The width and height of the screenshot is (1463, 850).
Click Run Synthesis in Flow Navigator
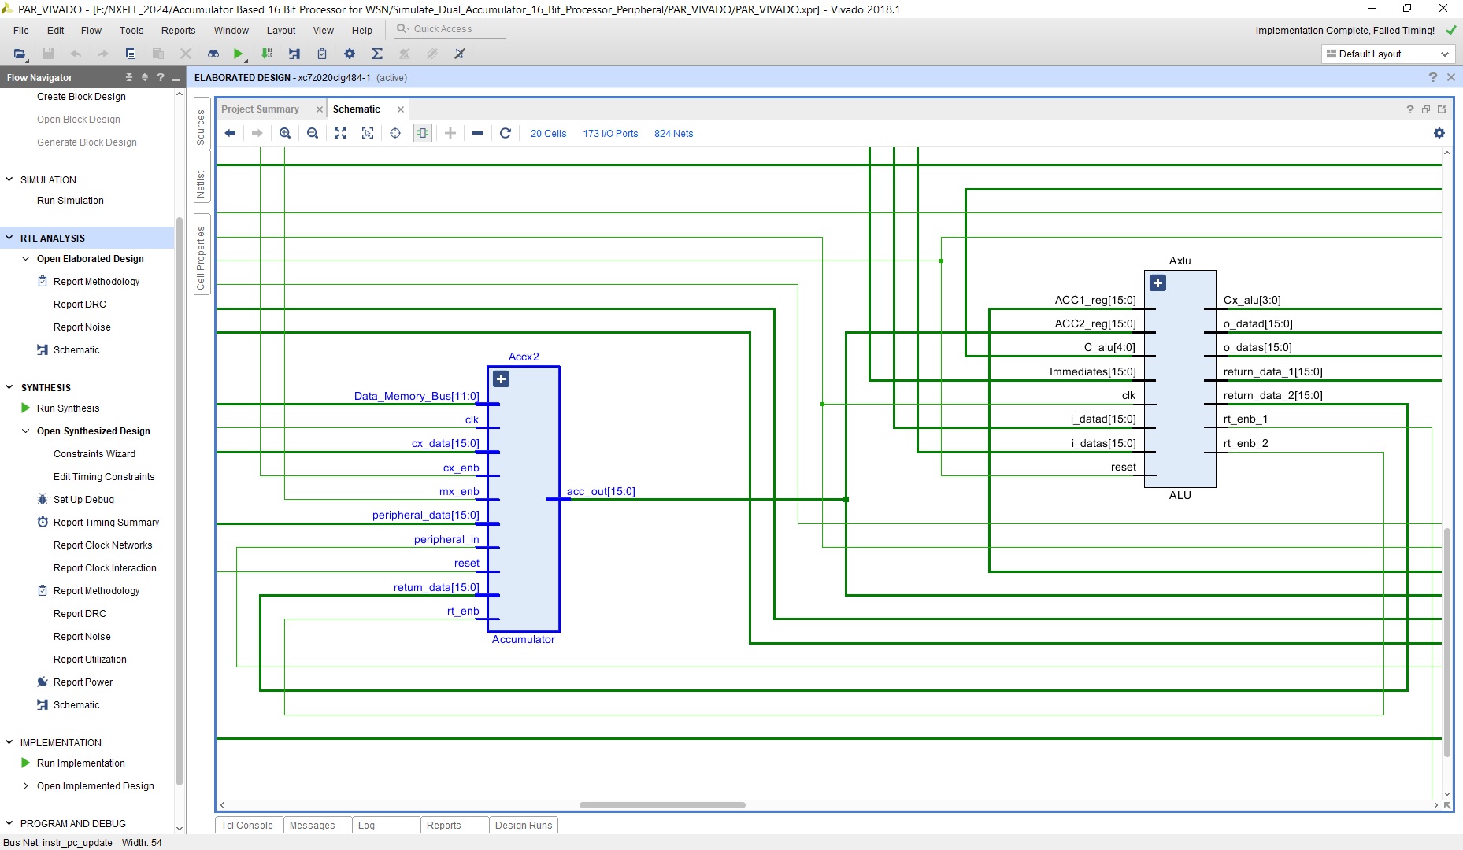click(x=69, y=408)
